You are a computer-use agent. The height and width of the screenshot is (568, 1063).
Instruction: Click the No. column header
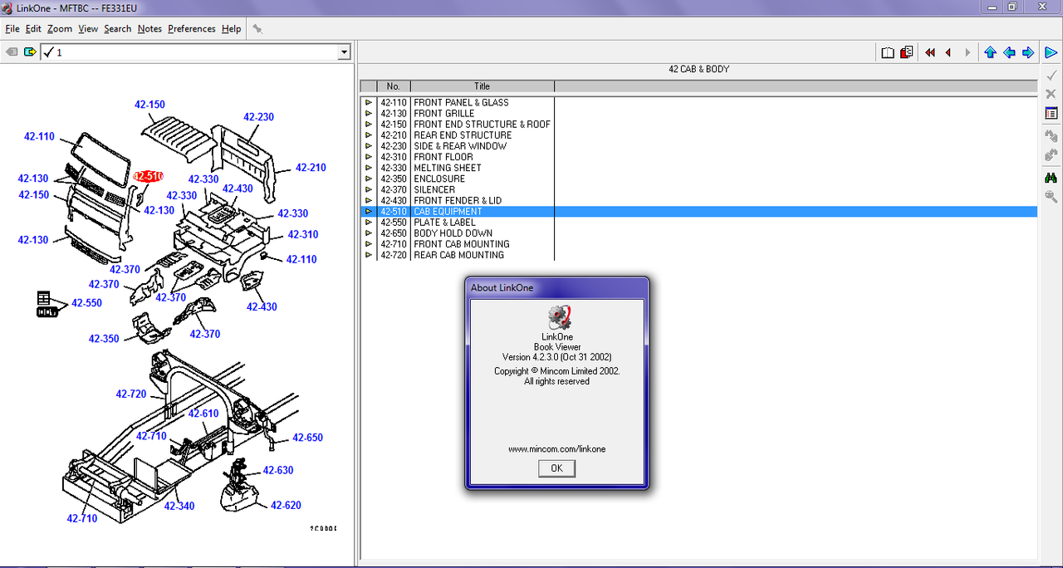394,86
